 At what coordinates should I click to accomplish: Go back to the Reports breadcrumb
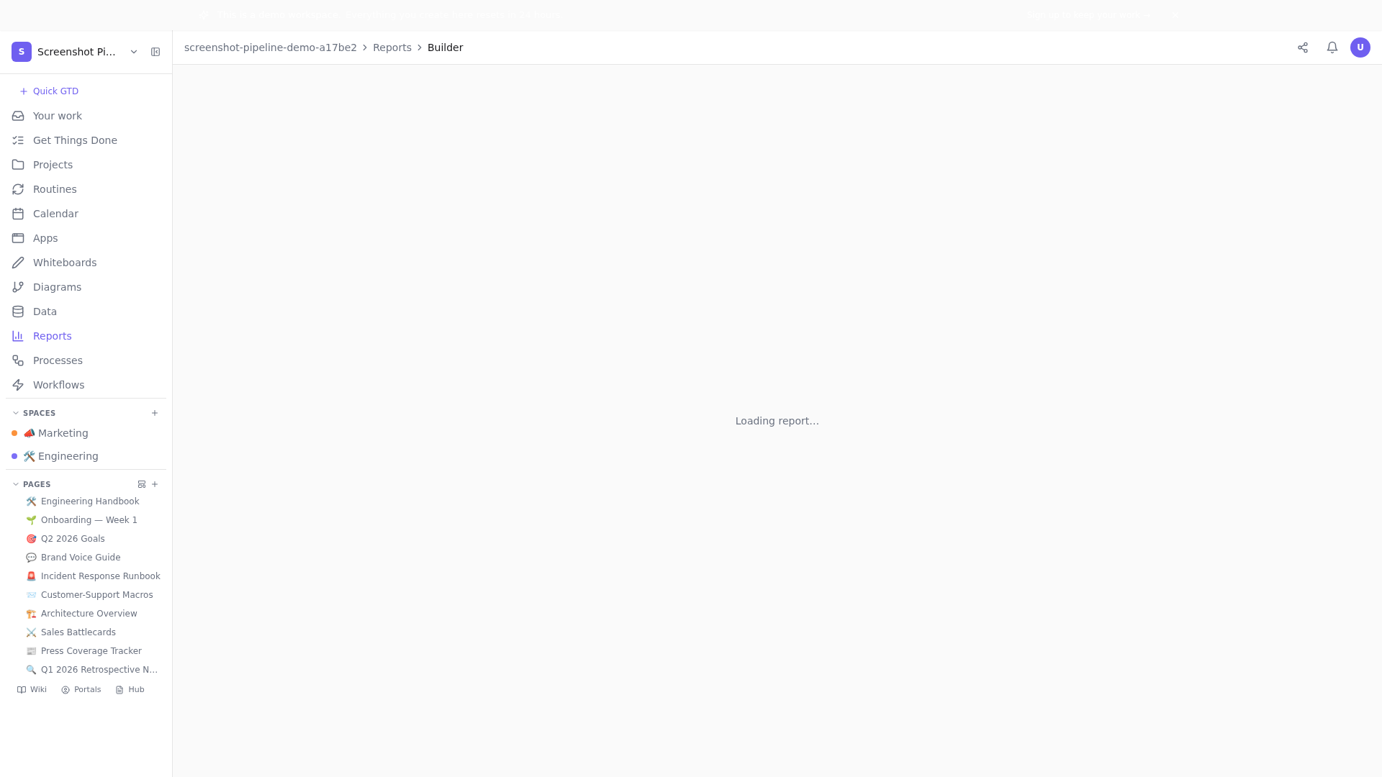click(392, 47)
